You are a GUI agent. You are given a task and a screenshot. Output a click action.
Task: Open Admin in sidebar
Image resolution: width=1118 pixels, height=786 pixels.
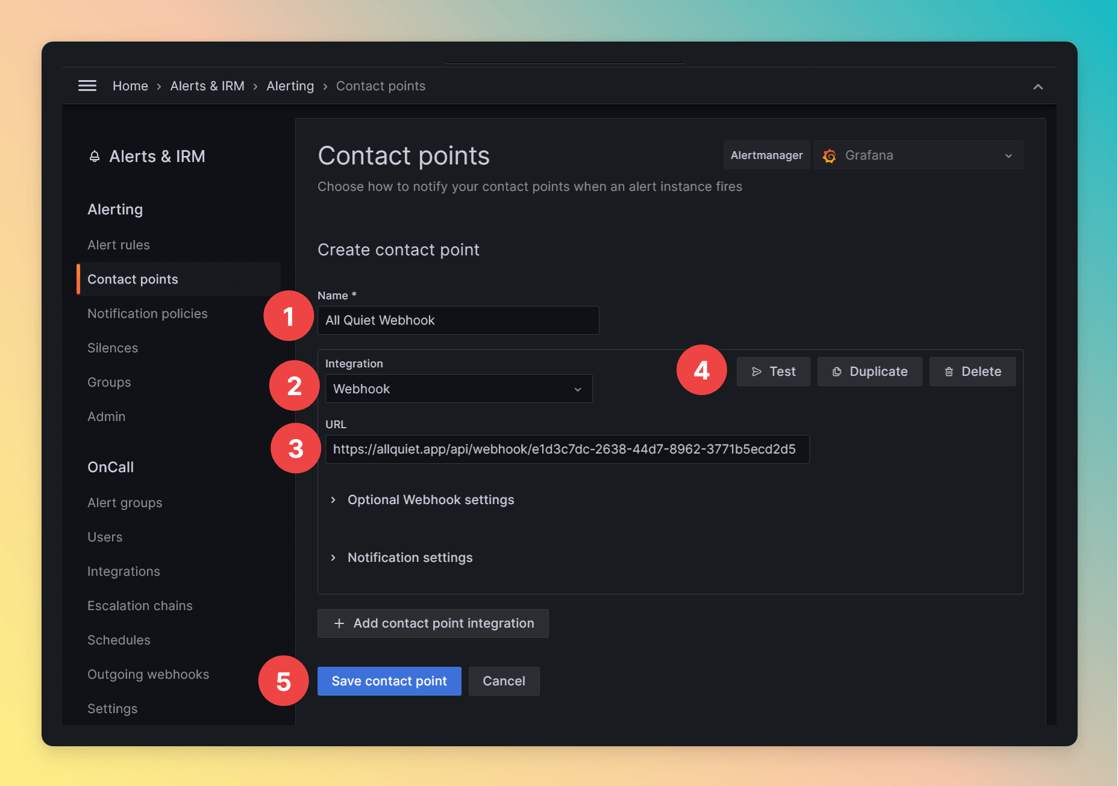point(107,417)
